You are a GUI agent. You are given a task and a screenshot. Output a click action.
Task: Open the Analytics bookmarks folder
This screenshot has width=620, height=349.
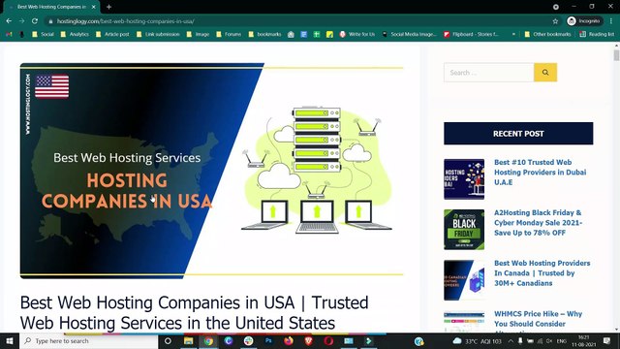[75, 35]
